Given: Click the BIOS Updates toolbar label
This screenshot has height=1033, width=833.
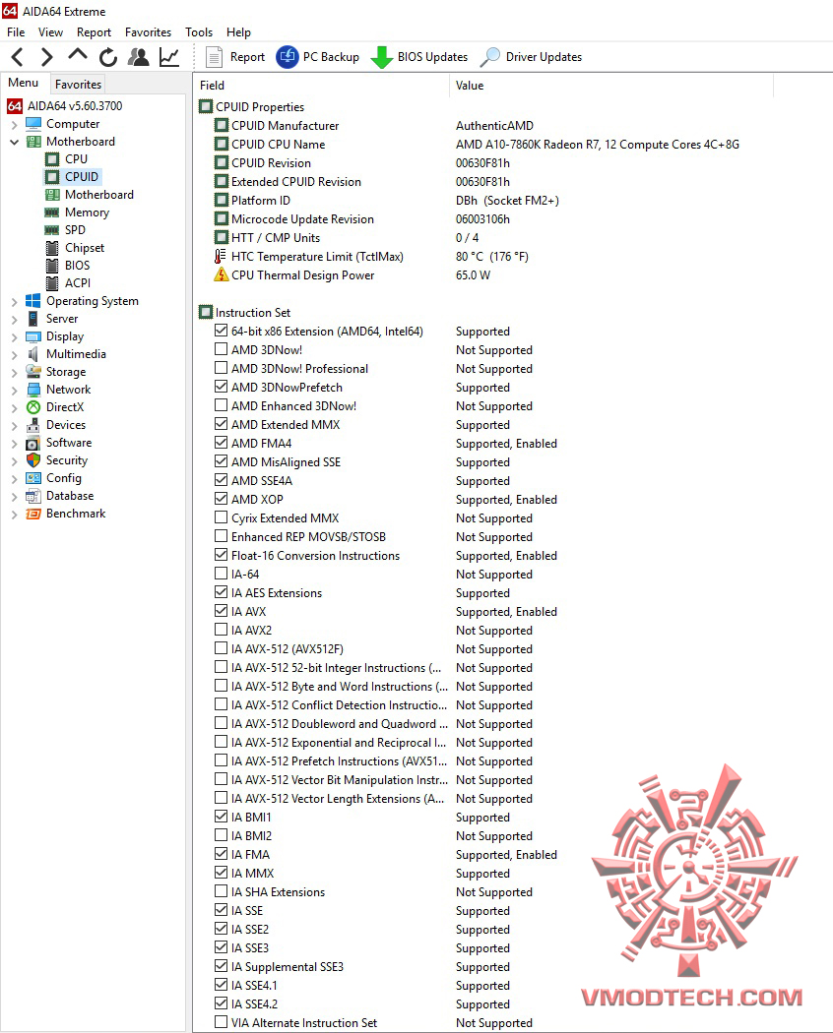Looking at the screenshot, I should point(432,57).
